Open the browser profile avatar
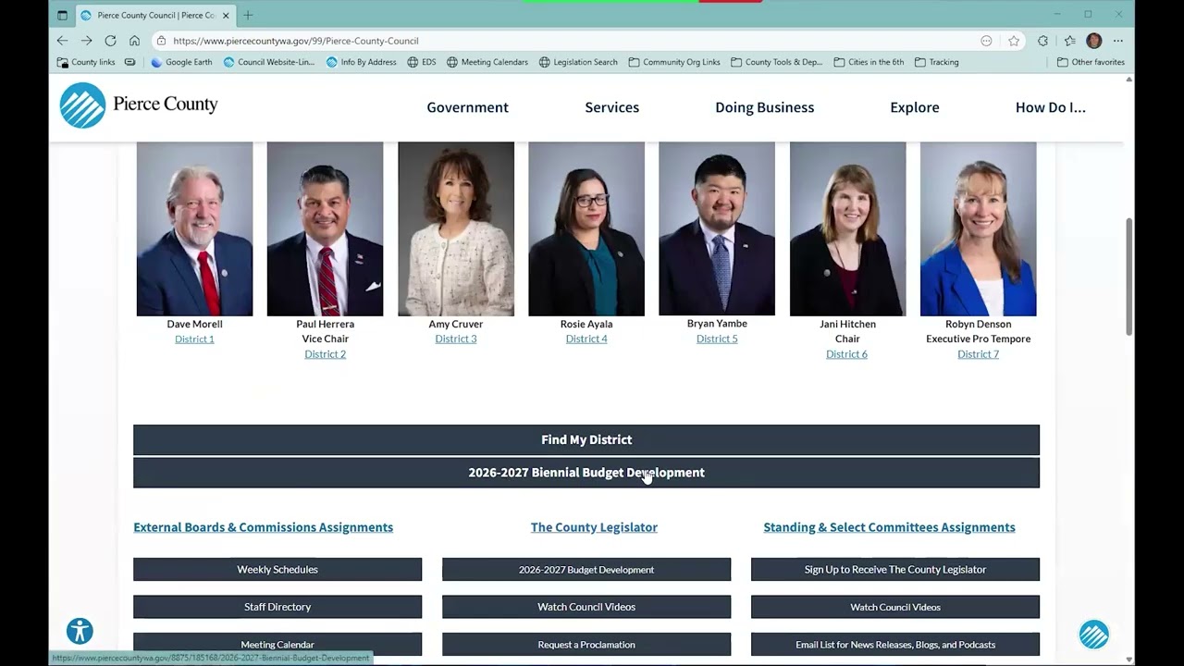Screen dimensions: 1184x666 point(1094,41)
